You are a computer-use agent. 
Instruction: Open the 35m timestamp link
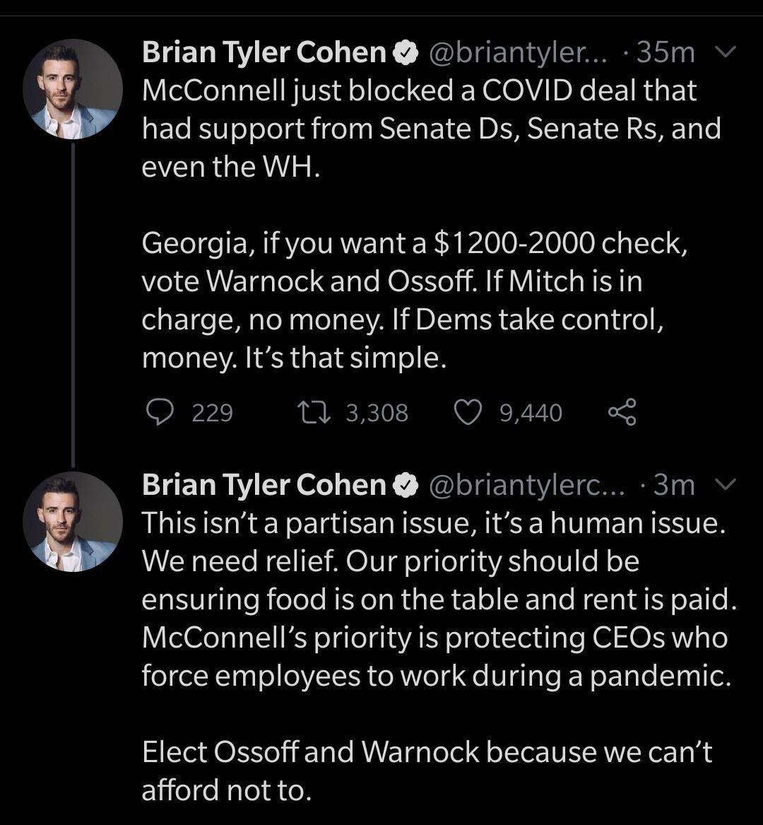666,53
